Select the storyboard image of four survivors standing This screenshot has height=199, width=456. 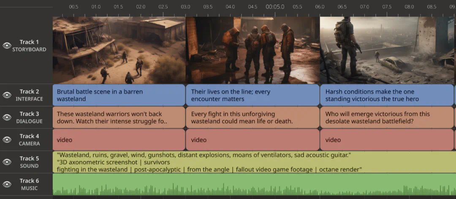[x=252, y=50]
